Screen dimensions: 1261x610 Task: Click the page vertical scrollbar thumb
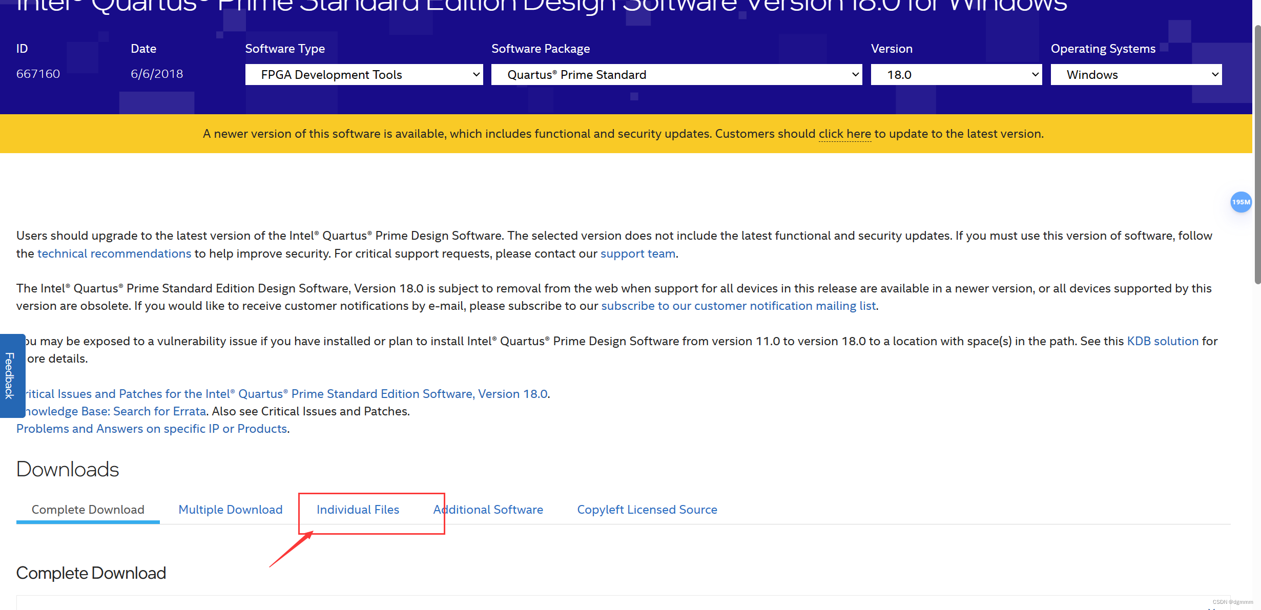click(x=1257, y=154)
